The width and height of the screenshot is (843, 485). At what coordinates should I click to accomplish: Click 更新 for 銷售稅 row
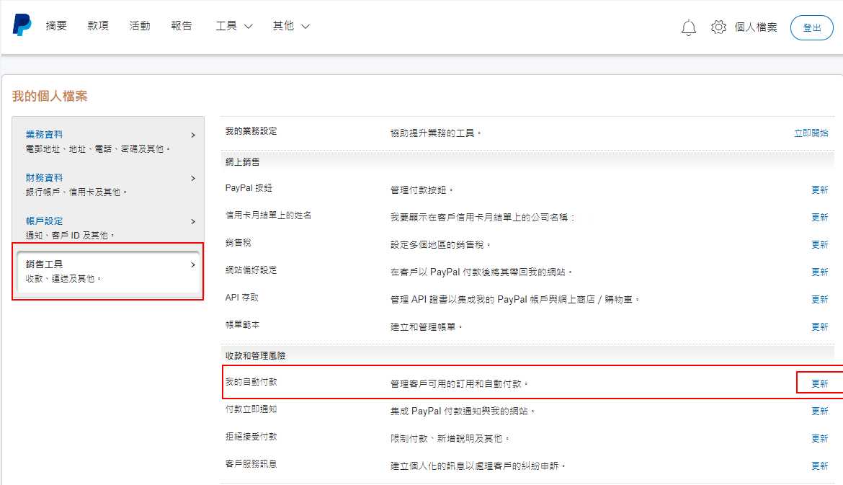point(820,244)
